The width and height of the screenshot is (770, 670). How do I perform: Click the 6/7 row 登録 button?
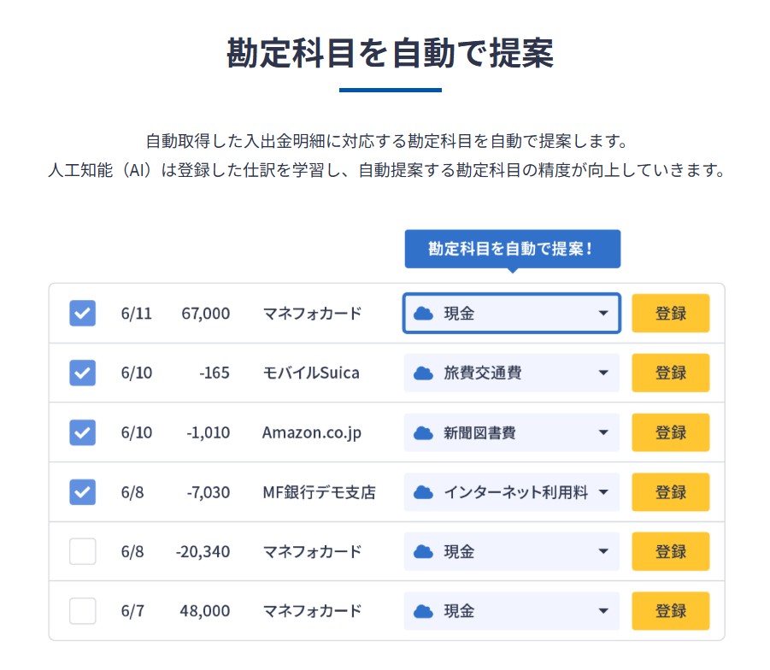(x=671, y=612)
